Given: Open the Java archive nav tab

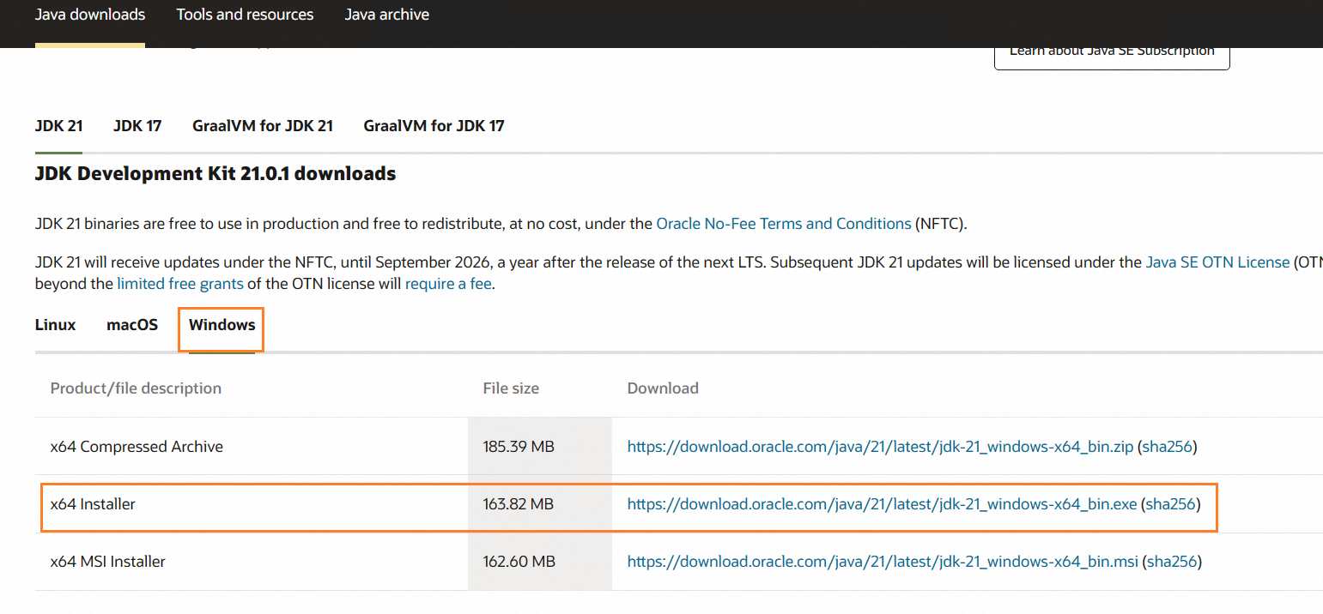Looking at the screenshot, I should tap(387, 15).
